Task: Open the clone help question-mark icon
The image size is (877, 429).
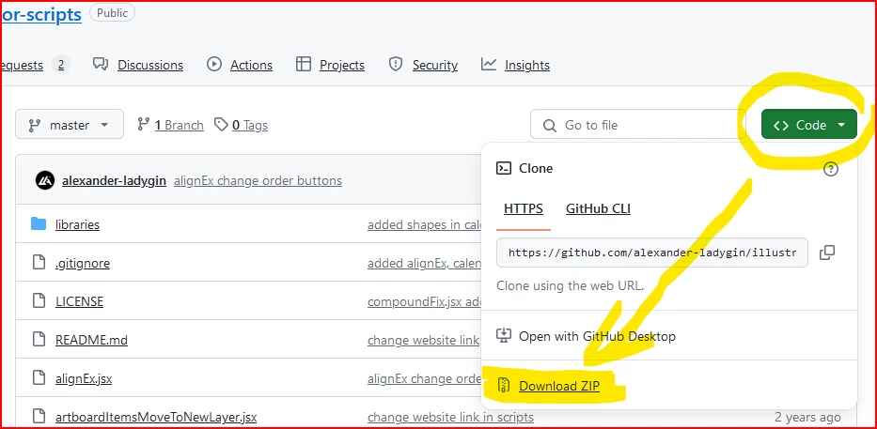Action: [x=831, y=169]
